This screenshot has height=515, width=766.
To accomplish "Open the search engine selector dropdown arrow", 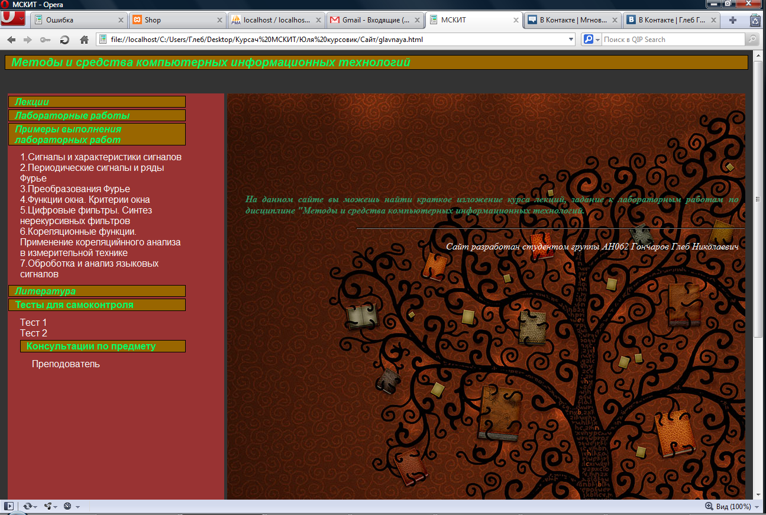I will 598,40.
